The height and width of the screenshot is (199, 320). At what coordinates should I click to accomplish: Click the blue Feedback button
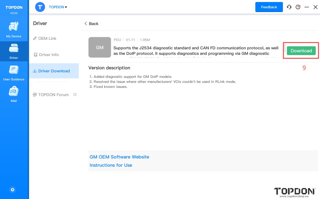tap(269, 7)
